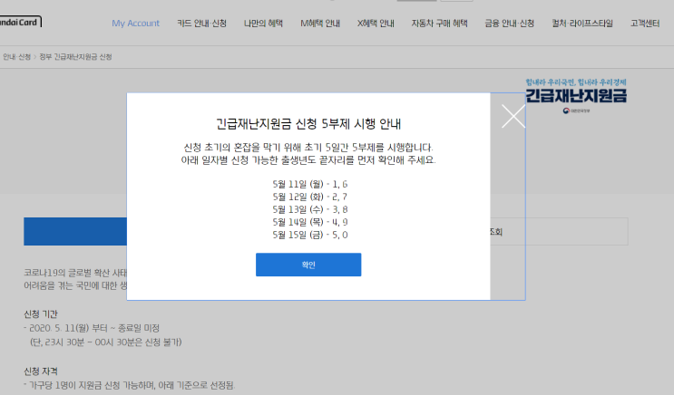The image size is (674, 395).
Task: Click the line 5월 13일 (수) - 3, 8
Action: pyautogui.click(x=310, y=209)
